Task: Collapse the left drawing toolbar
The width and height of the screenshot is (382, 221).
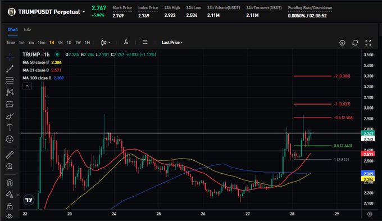Action: [18, 195]
